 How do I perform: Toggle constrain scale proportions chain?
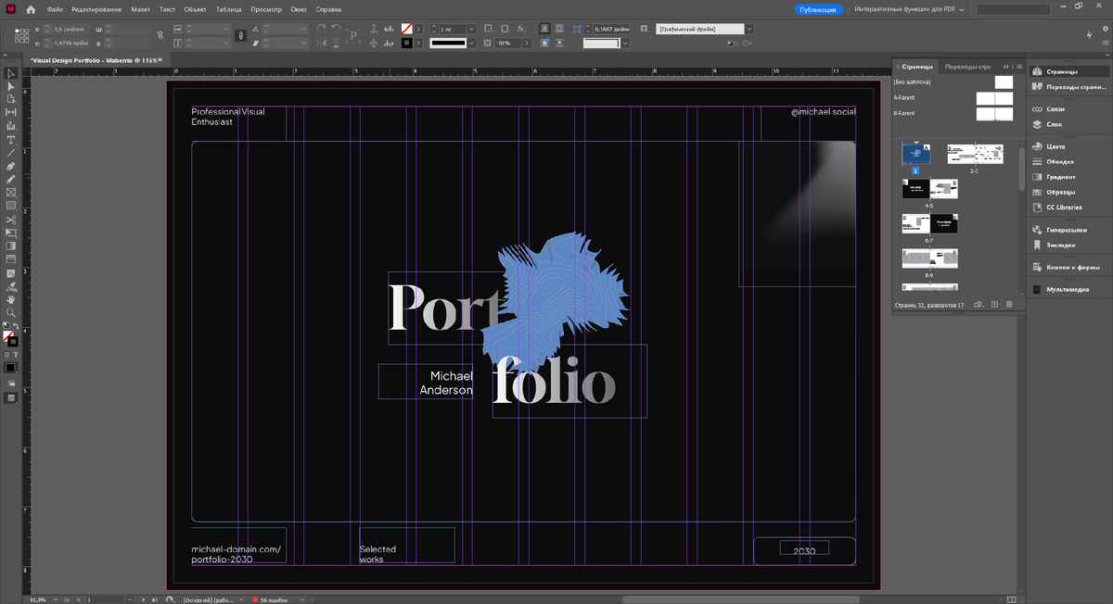241,35
